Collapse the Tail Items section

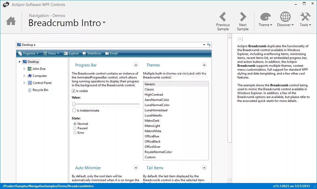pyautogui.click(x=204, y=168)
